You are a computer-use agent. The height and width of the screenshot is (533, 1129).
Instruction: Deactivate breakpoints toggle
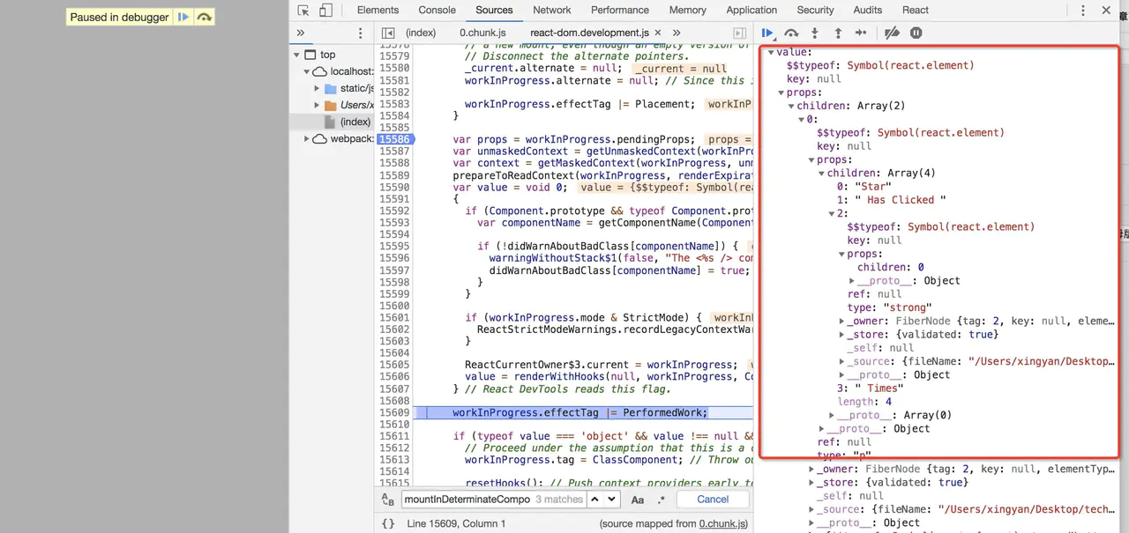tap(892, 33)
